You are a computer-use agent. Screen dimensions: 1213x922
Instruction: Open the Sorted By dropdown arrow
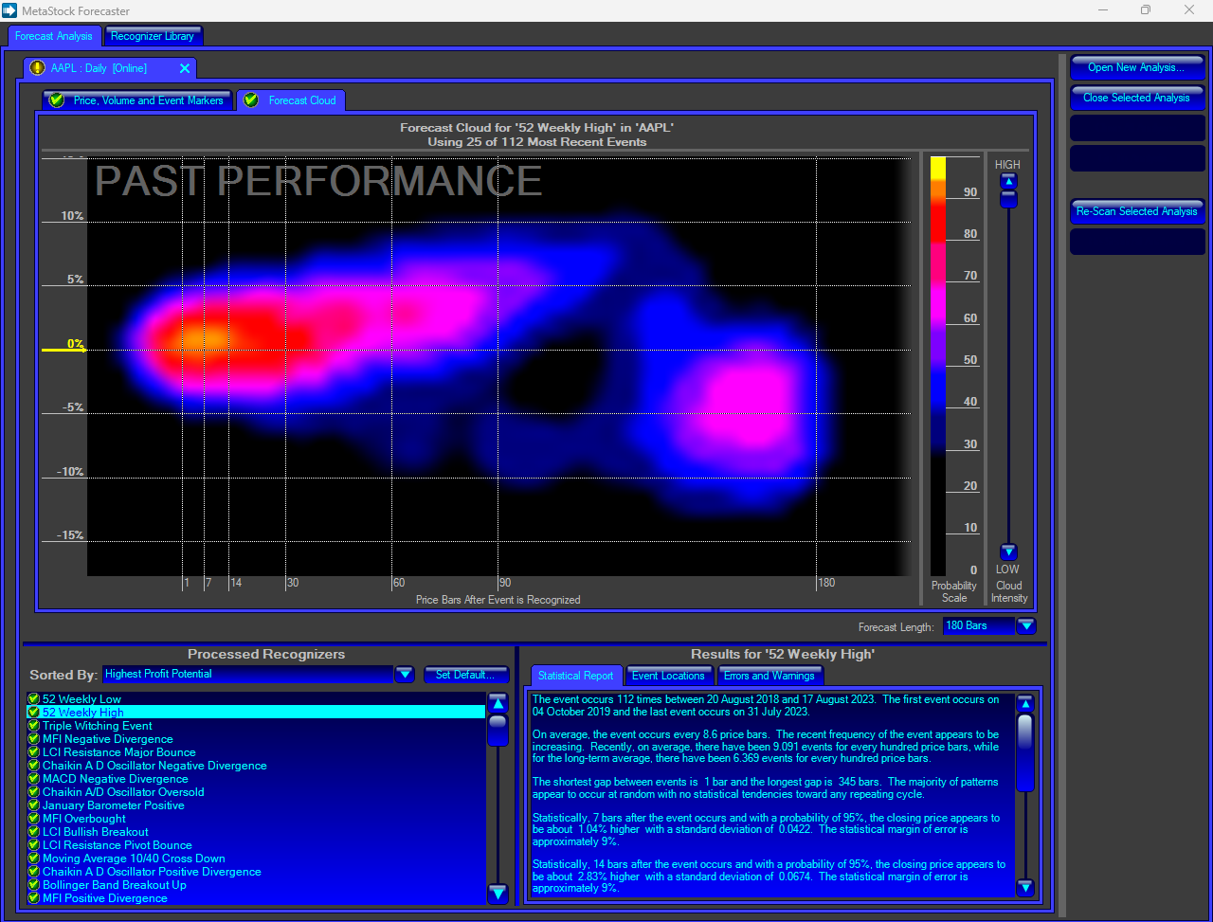pos(405,675)
